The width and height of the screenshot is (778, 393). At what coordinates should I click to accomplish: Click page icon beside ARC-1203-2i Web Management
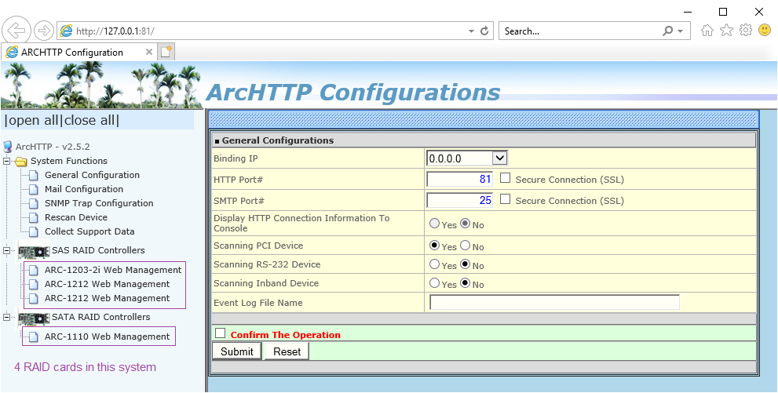tap(33, 270)
